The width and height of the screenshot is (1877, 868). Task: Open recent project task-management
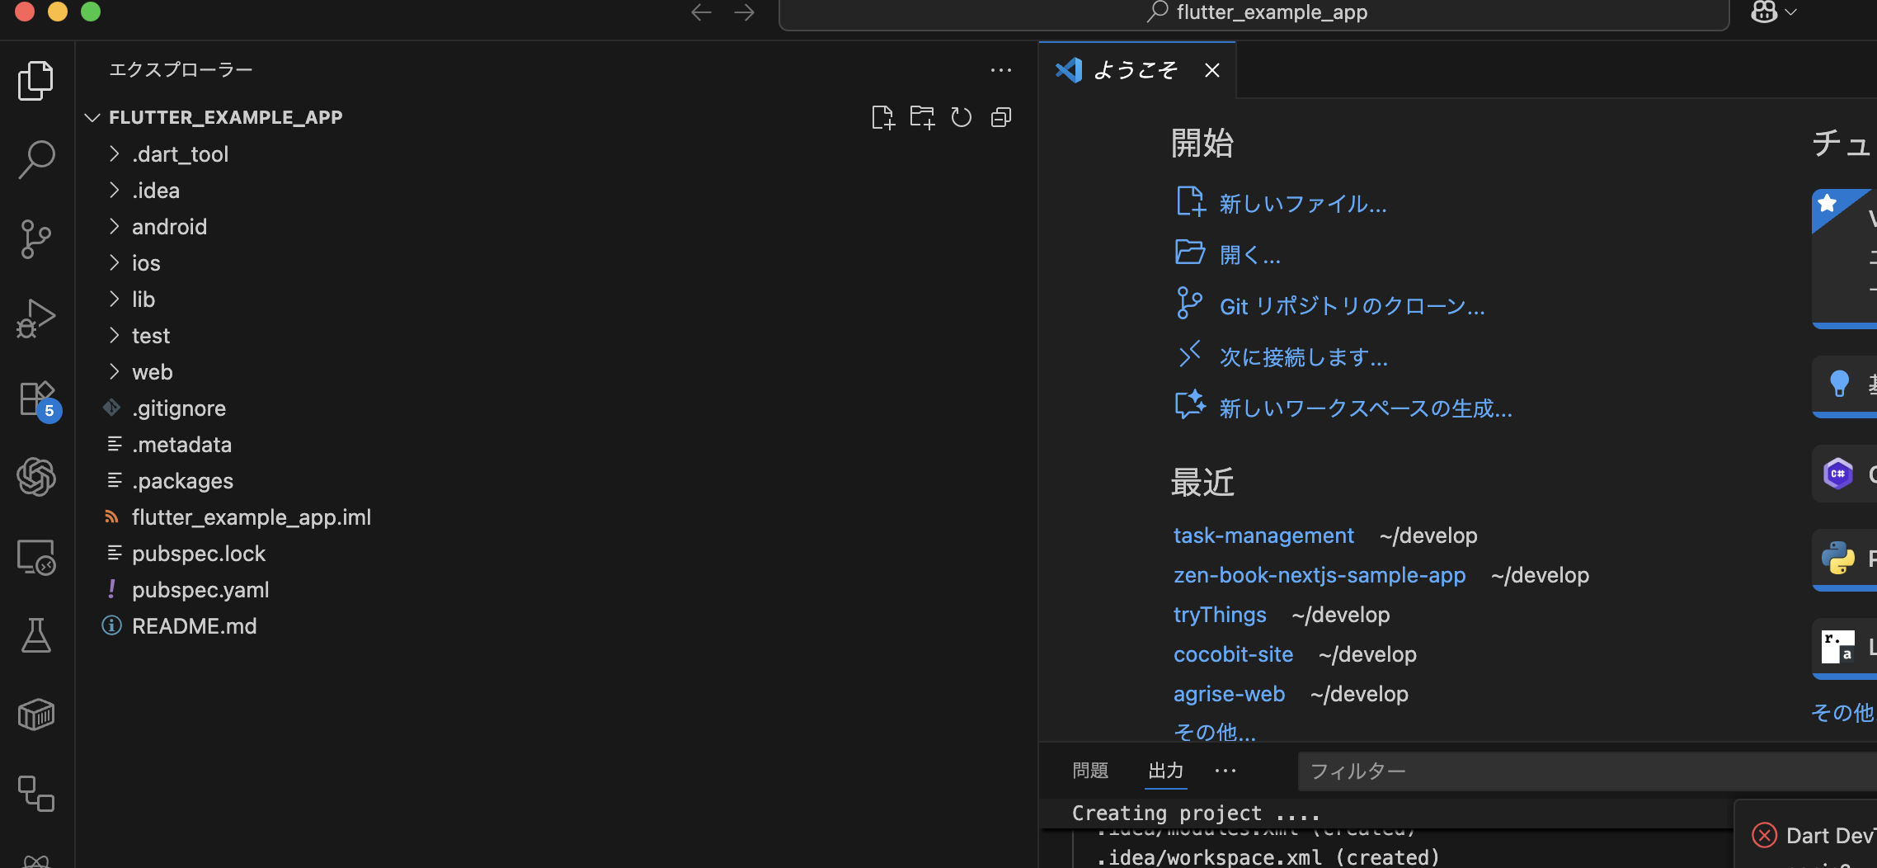coord(1263,535)
